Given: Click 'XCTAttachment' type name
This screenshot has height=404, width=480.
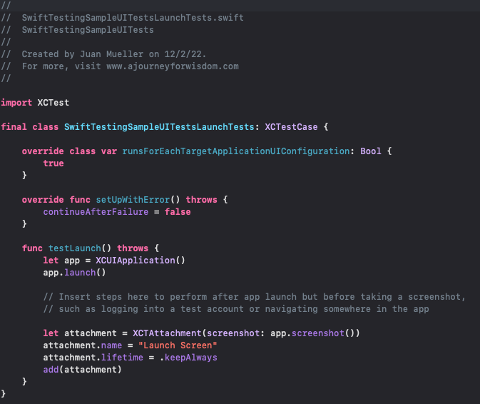Looking at the screenshot, I should click(x=167, y=333).
